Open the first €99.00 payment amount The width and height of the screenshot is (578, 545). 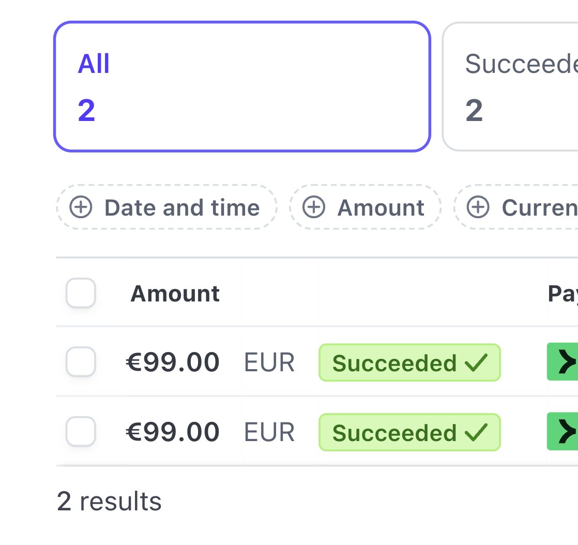click(173, 362)
